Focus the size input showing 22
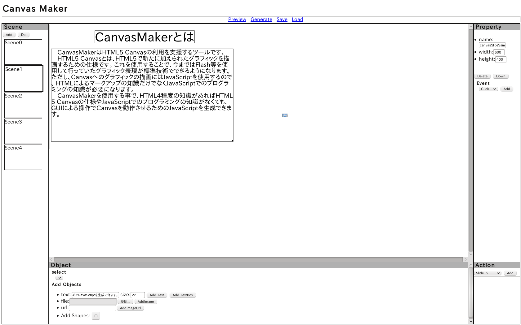Viewport: 521px width, 325px height. pyautogui.click(x=138, y=295)
